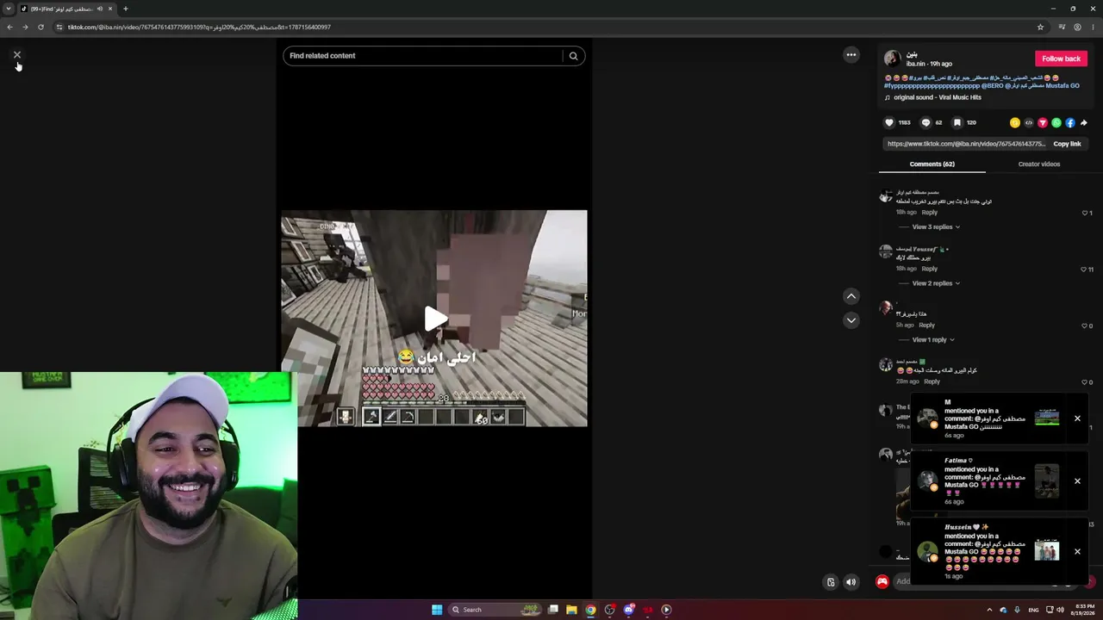
Task: Dismiss the Hussein mention notification
Action: pos(1077,551)
